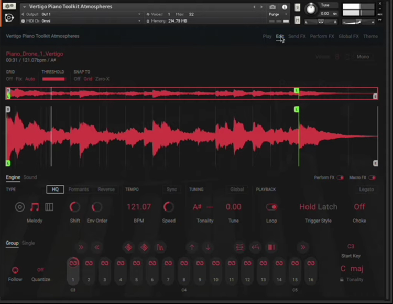Click the header Tune knob
393x304 pixels.
click(x=311, y=9)
